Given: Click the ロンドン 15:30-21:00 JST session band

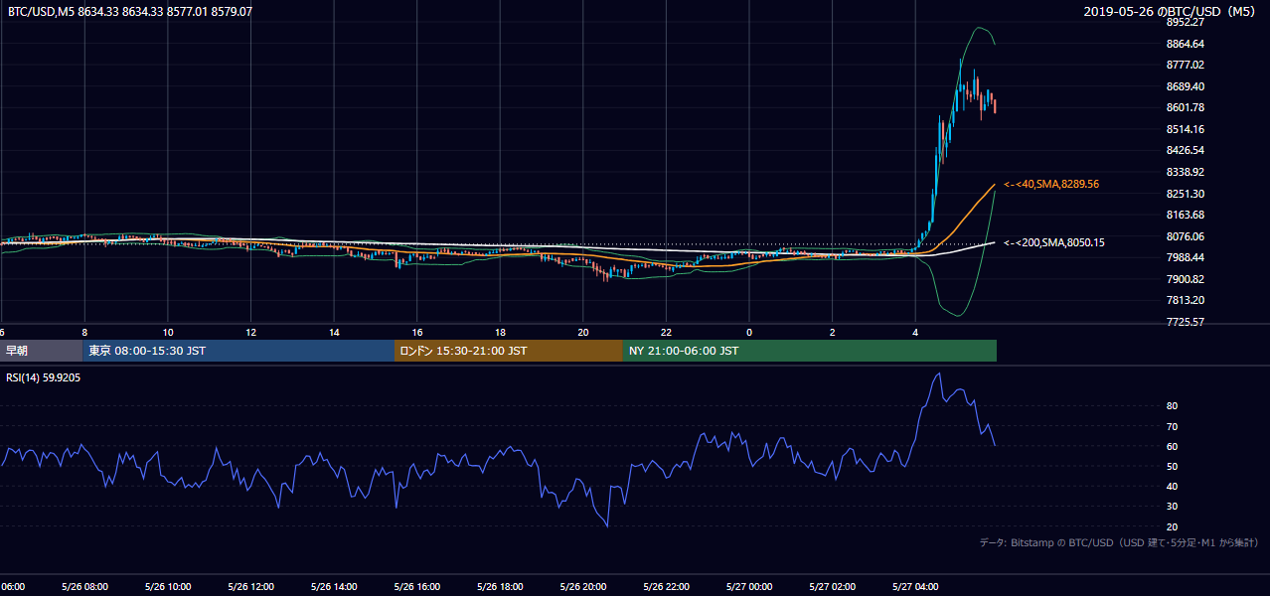Looking at the screenshot, I should point(509,351).
